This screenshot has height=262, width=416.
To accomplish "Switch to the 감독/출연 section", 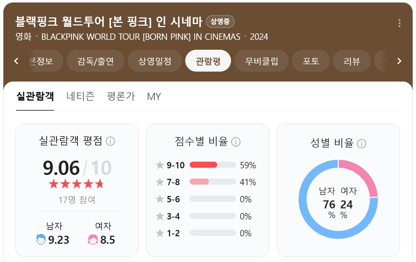I will (x=95, y=61).
